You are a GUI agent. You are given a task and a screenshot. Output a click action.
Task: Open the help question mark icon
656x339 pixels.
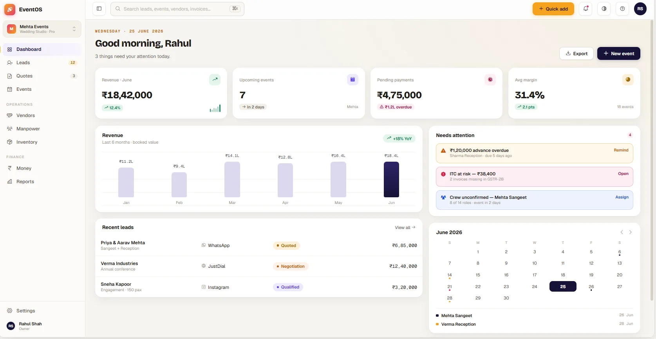(x=622, y=9)
